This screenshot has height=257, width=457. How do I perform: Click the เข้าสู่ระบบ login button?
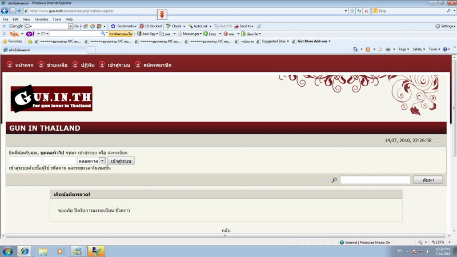pos(120,162)
